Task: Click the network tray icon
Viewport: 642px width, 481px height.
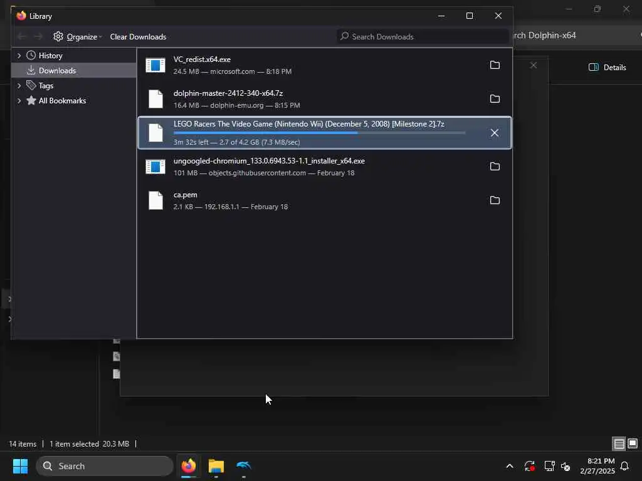Action: (549, 466)
